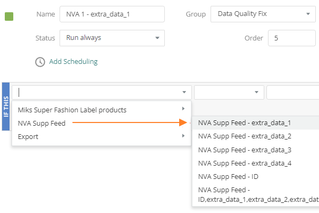Pick NVA Supp Feed - extra_data_3 option
This screenshot has width=319, height=213.
(x=245, y=150)
